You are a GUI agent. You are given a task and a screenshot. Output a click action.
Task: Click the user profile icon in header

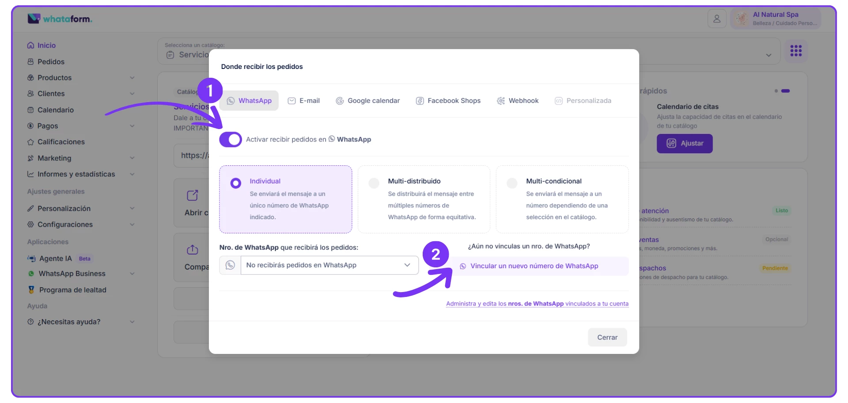coord(716,19)
